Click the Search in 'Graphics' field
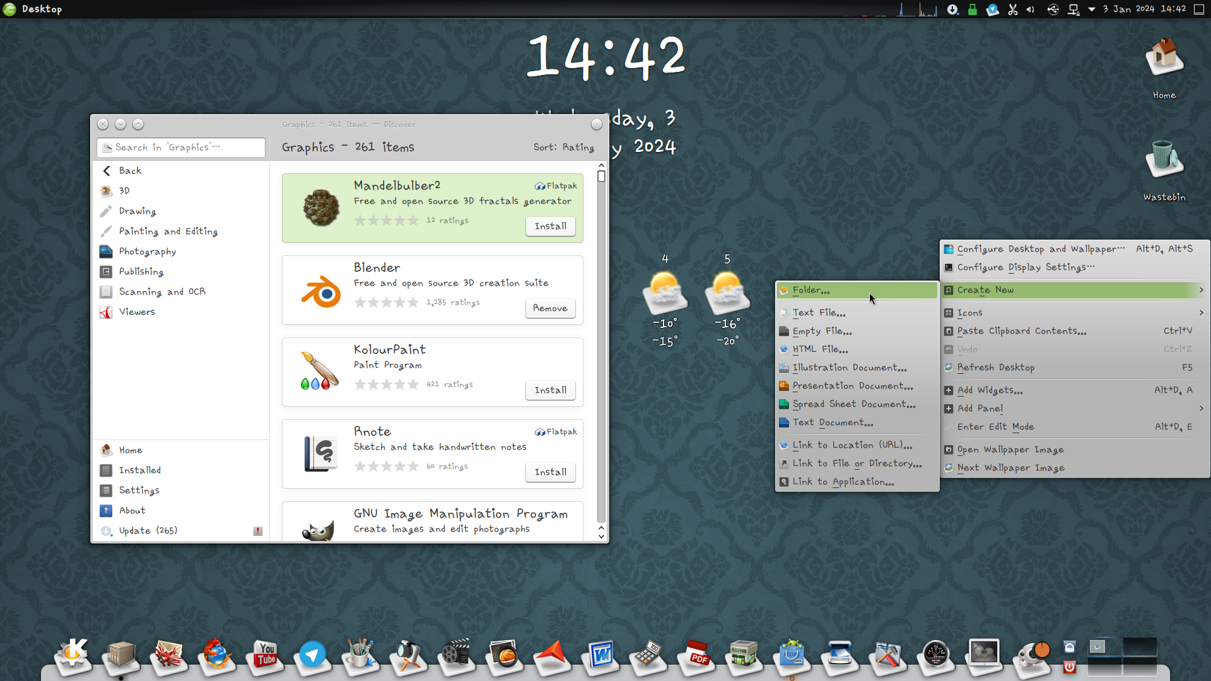Screen dimensions: 1211x681 (x=181, y=148)
